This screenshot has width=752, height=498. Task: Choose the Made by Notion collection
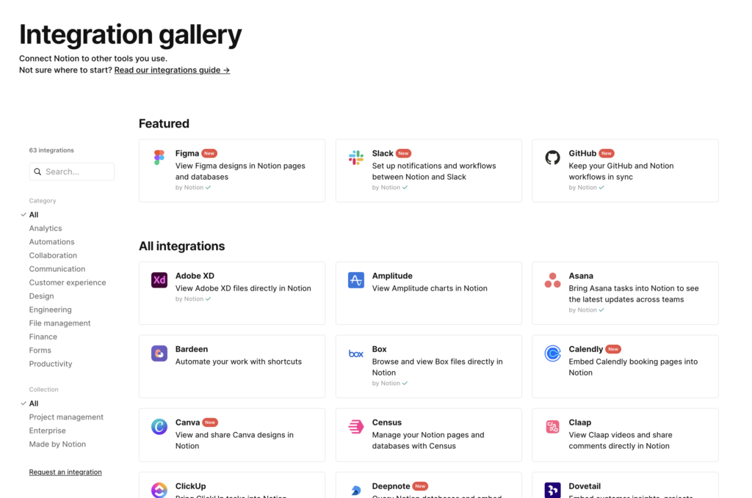click(57, 444)
